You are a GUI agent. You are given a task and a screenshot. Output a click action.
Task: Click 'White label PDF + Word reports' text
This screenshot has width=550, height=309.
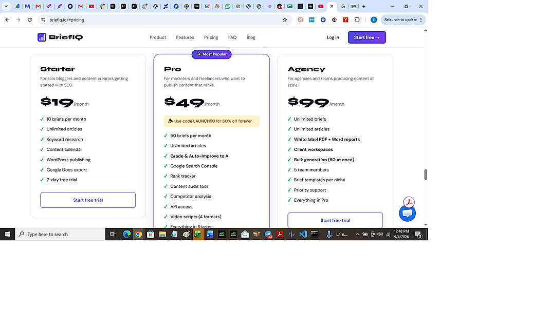click(327, 140)
